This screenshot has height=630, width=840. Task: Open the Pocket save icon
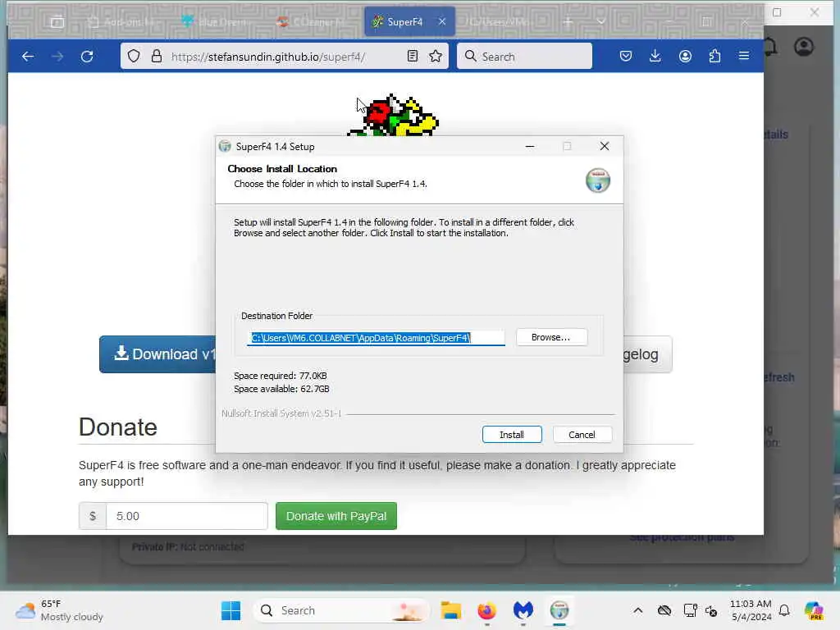tap(626, 57)
